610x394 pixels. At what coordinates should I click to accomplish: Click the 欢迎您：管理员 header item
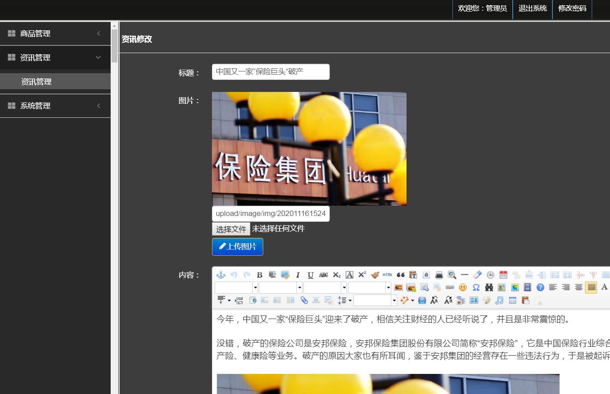[482, 8]
